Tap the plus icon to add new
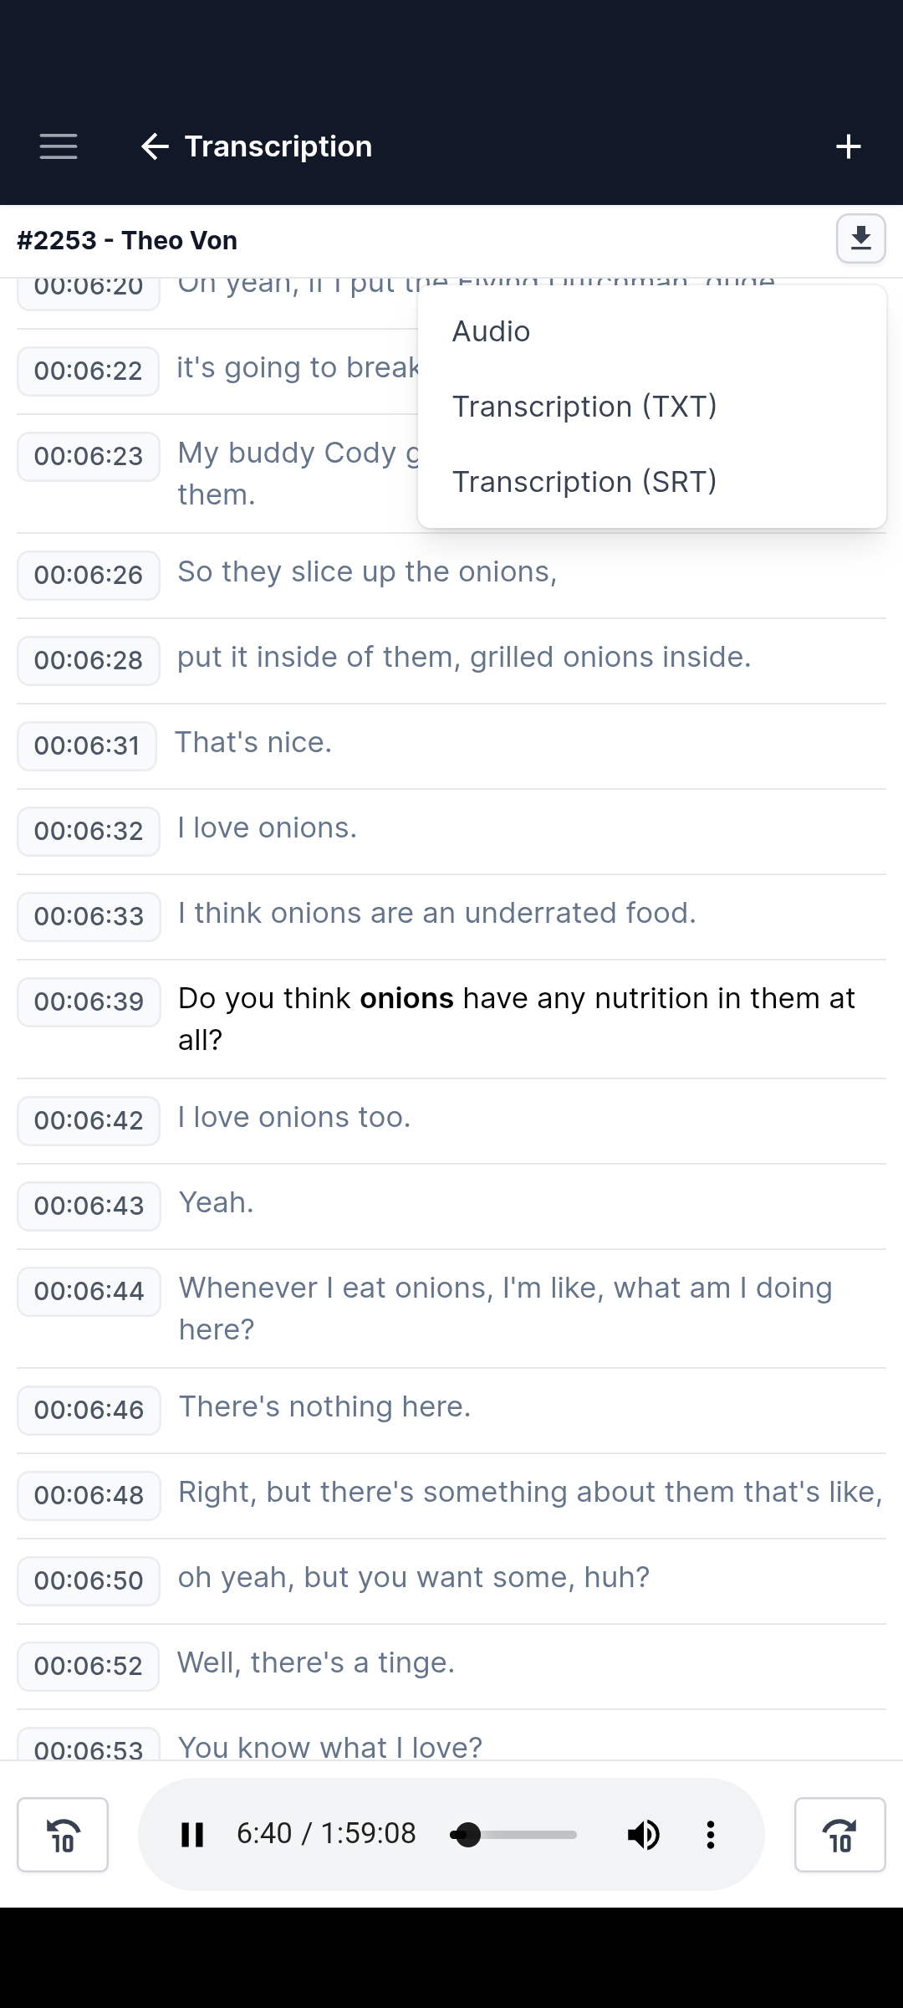The width and height of the screenshot is (903, 2008). (848, 146)
